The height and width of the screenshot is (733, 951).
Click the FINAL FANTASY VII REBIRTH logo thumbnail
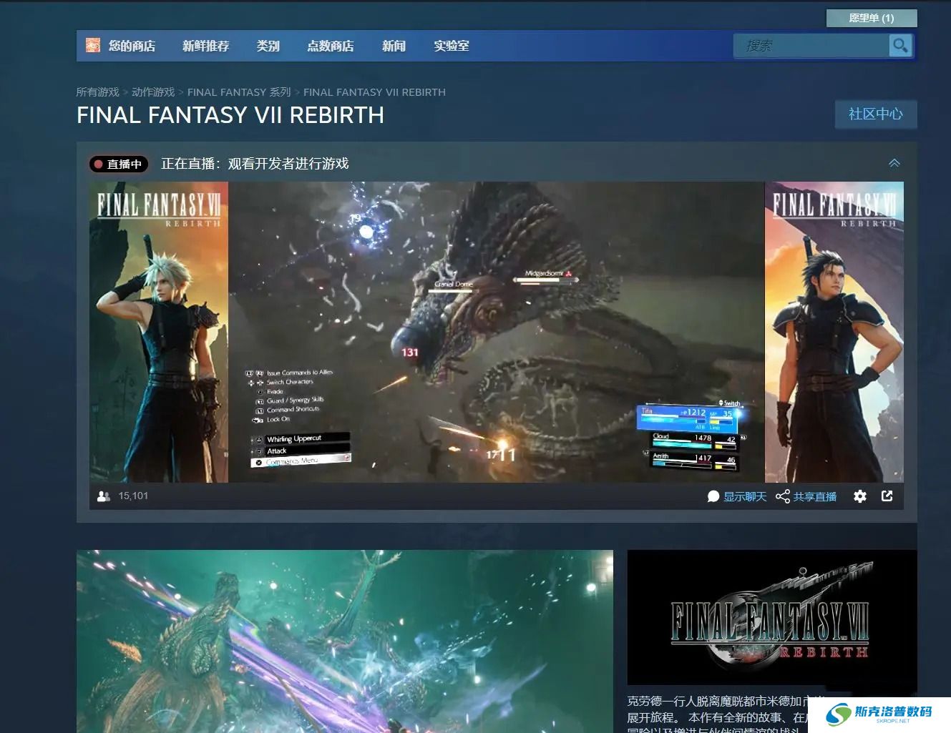point(771,617)
